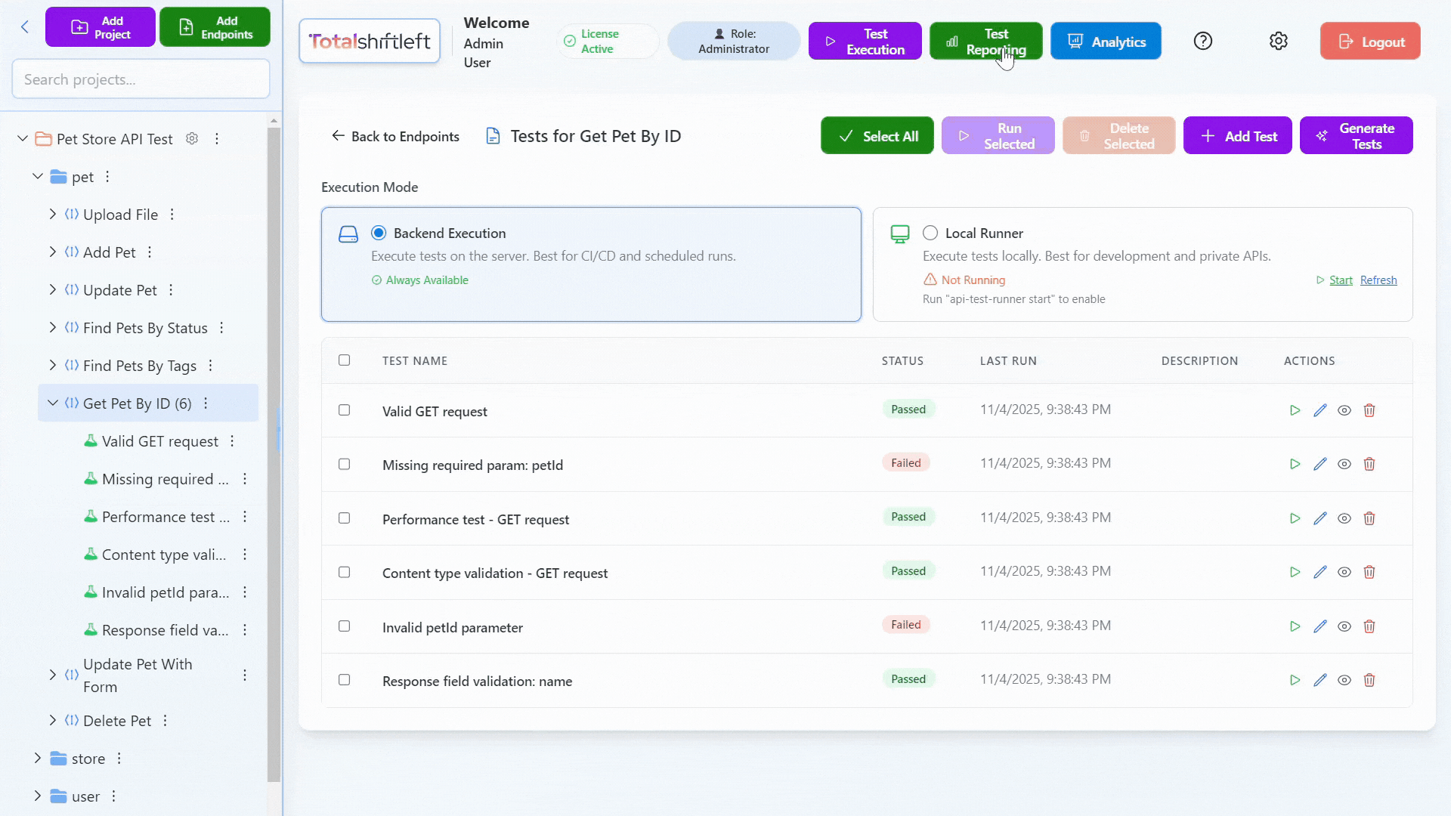Expand the Find Pets By Status endpoint

tap(52, 327)
